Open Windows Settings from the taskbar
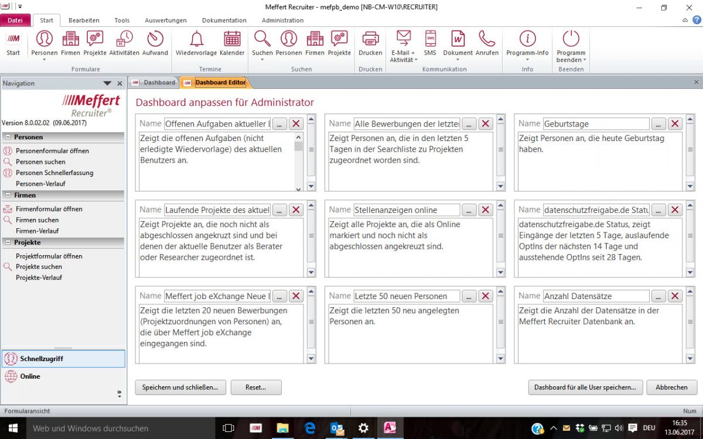703x439 pixels. [x=363, y=428]
